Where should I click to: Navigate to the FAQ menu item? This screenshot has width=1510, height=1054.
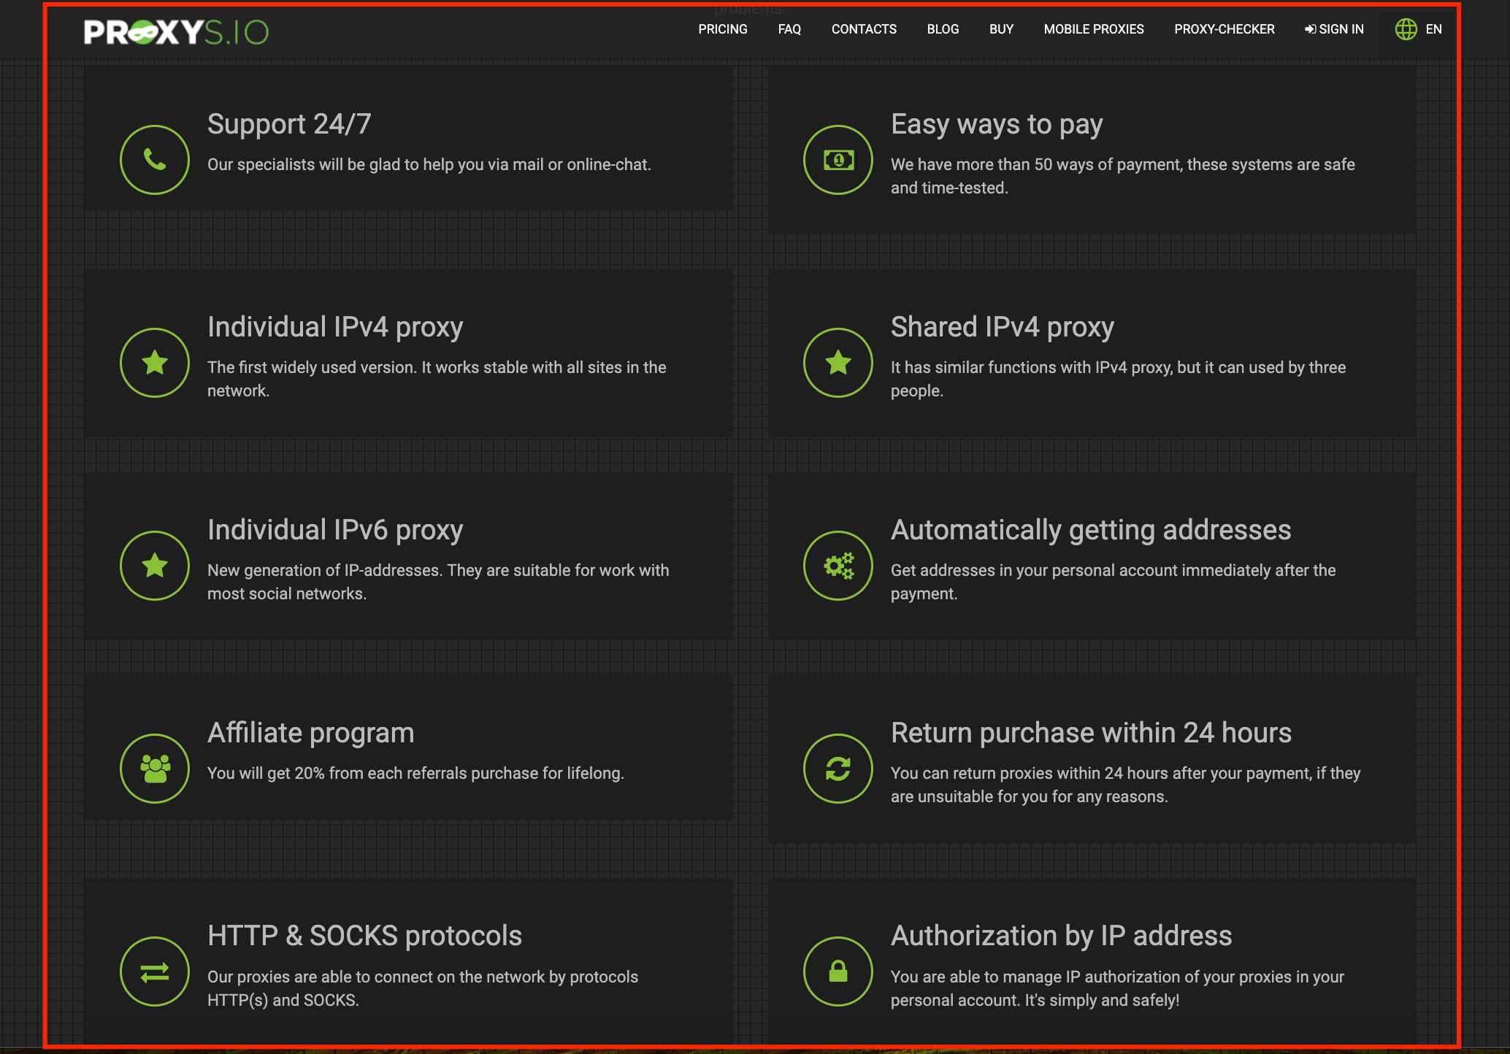click(789, 28)
